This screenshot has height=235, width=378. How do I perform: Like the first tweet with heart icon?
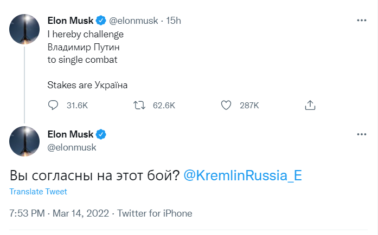point(226,105)
